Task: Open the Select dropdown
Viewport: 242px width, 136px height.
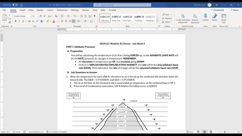Action: point(167,22)
